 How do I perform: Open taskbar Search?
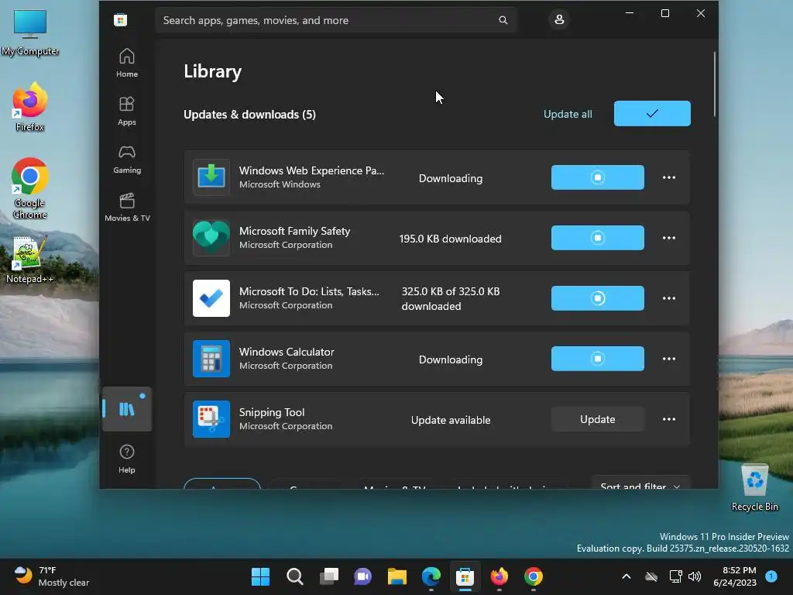295,576
